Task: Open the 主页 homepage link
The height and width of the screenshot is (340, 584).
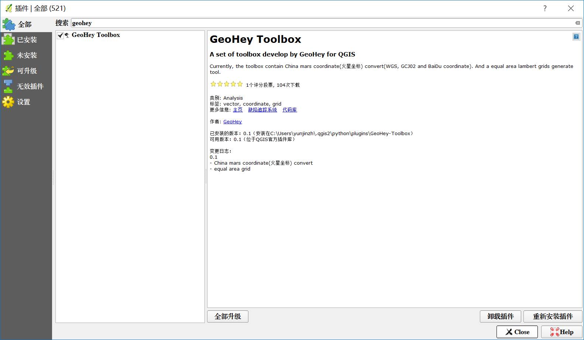Action: (x=238, y=110)
